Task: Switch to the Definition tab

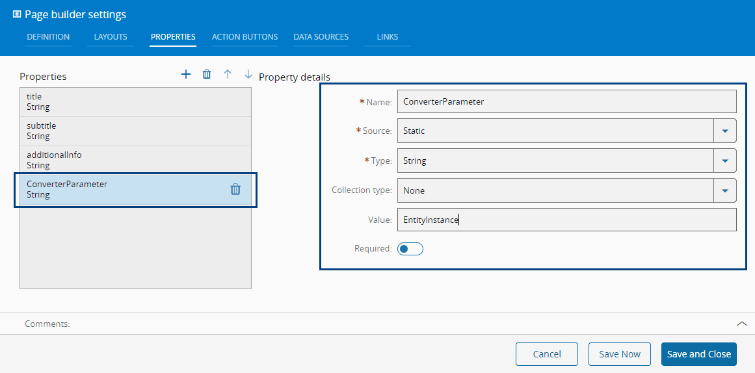Action: point(48,37)
